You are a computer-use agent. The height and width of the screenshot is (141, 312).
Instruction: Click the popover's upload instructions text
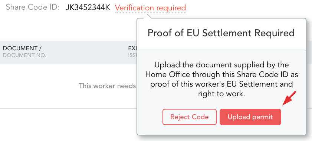[x=221, y=79]
